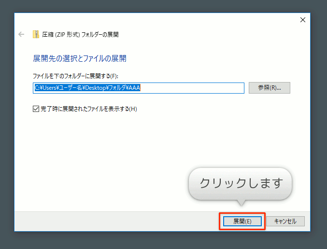Open folder browser with 参照(R)... button

[269, 88]
